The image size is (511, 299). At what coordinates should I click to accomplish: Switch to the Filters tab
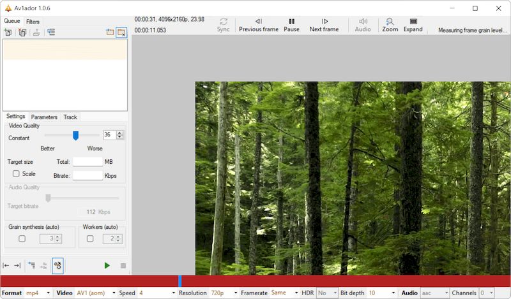tap(33, 22)
